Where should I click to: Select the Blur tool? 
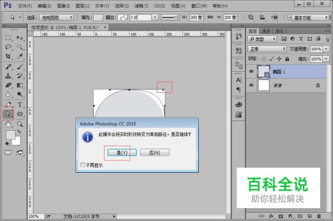pos(8,94)
